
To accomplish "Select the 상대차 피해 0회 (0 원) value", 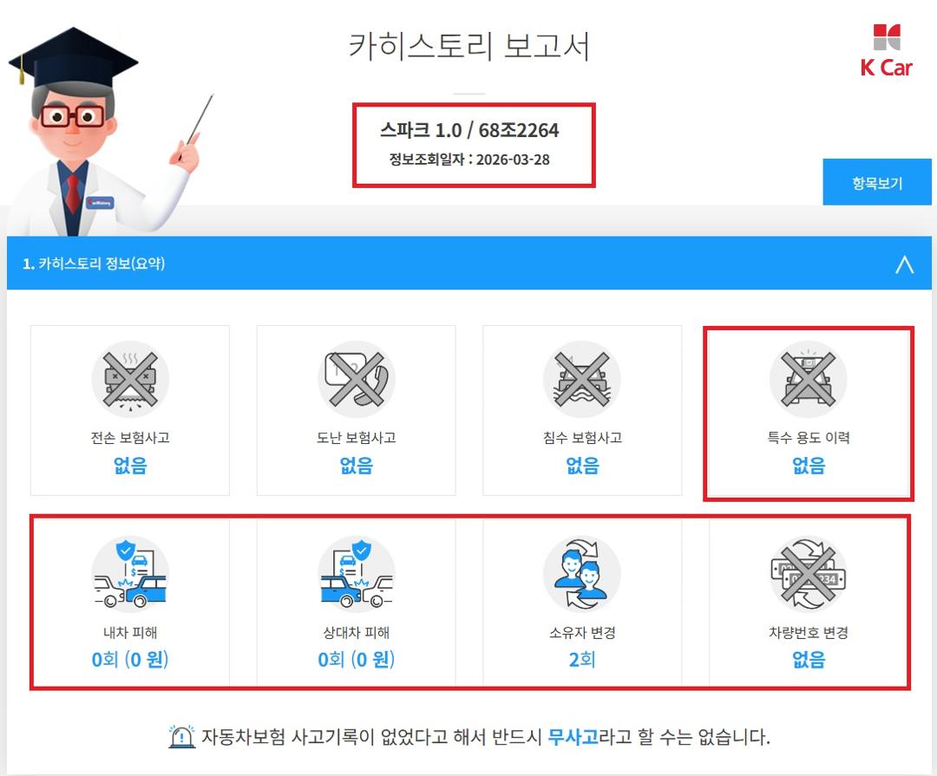I will tap(357, 660).
